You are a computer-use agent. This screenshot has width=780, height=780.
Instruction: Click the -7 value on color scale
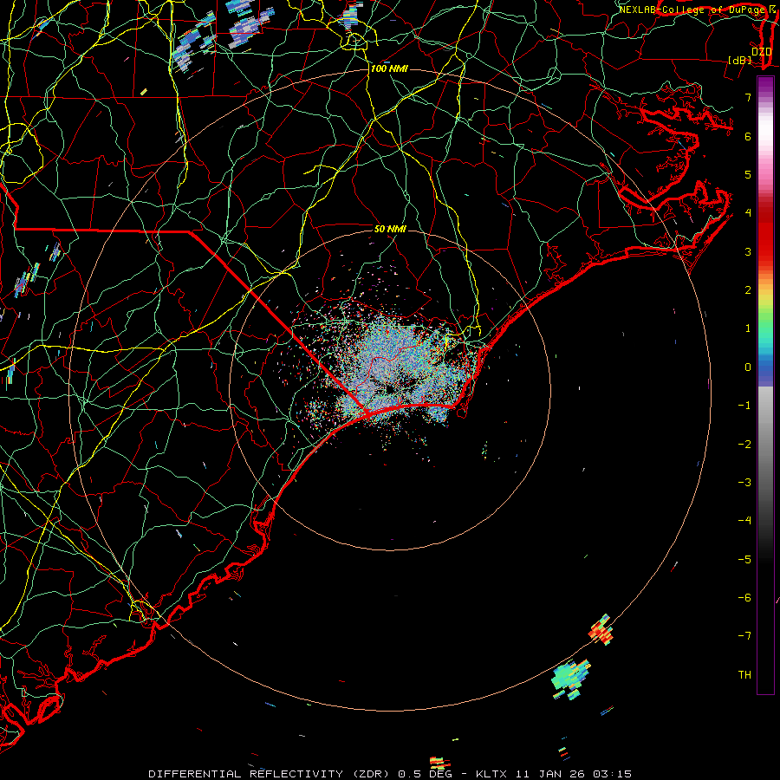(x=744, y=636)
